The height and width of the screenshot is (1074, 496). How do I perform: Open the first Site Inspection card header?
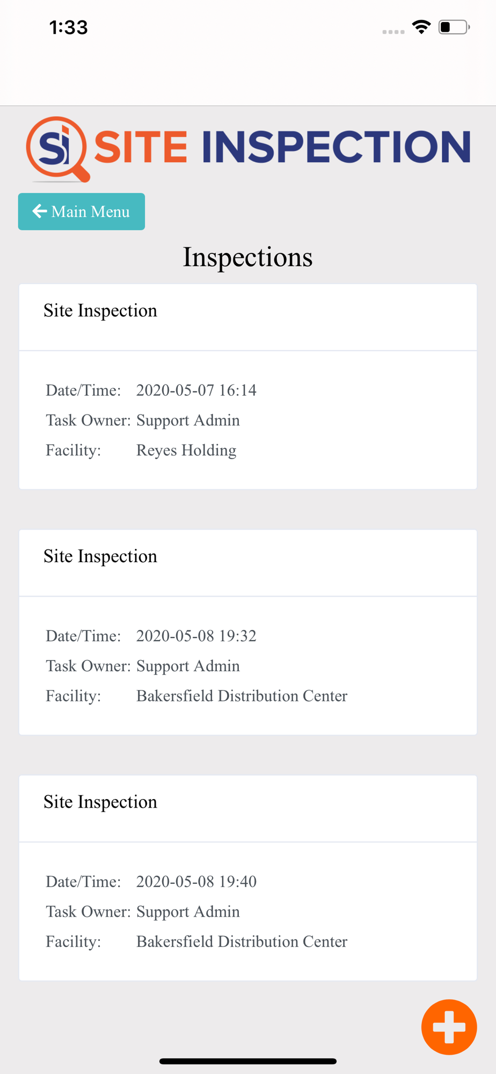[248, 317]
